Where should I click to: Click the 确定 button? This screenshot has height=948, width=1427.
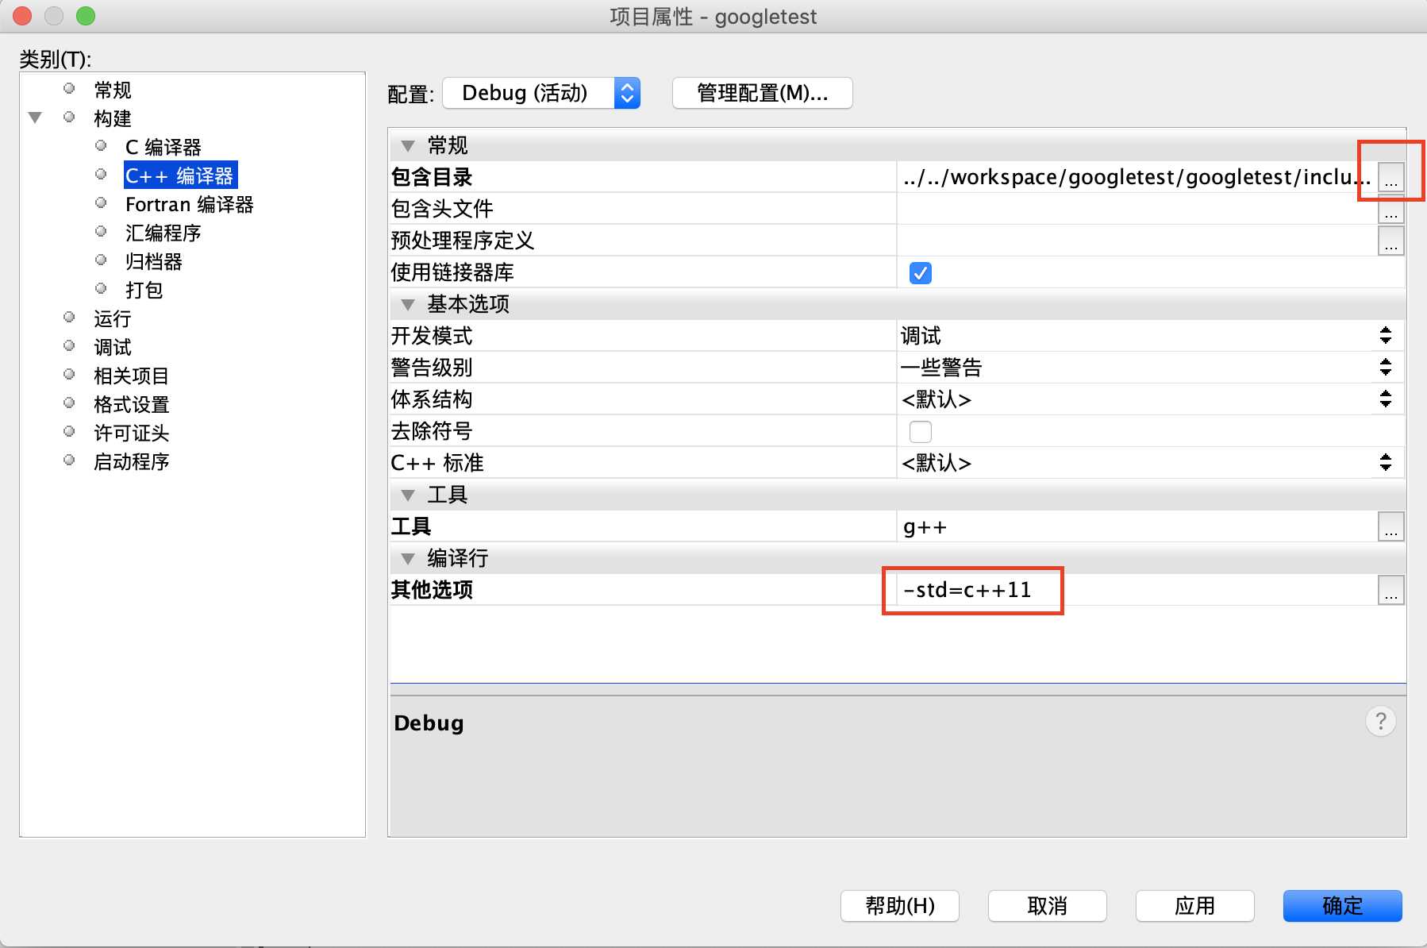[1343, 906]
